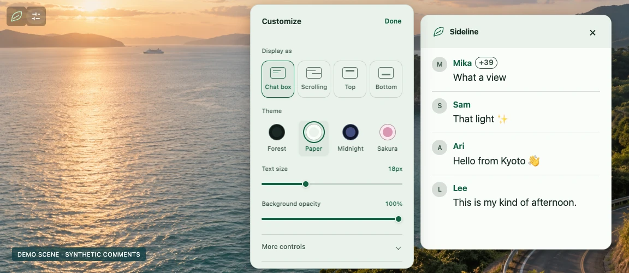Image resolution: width=629 pixels, height=273 pixels.
Task: Choose the Forest theme swatch
Action: pyautogui.click(x=277, y=138)
